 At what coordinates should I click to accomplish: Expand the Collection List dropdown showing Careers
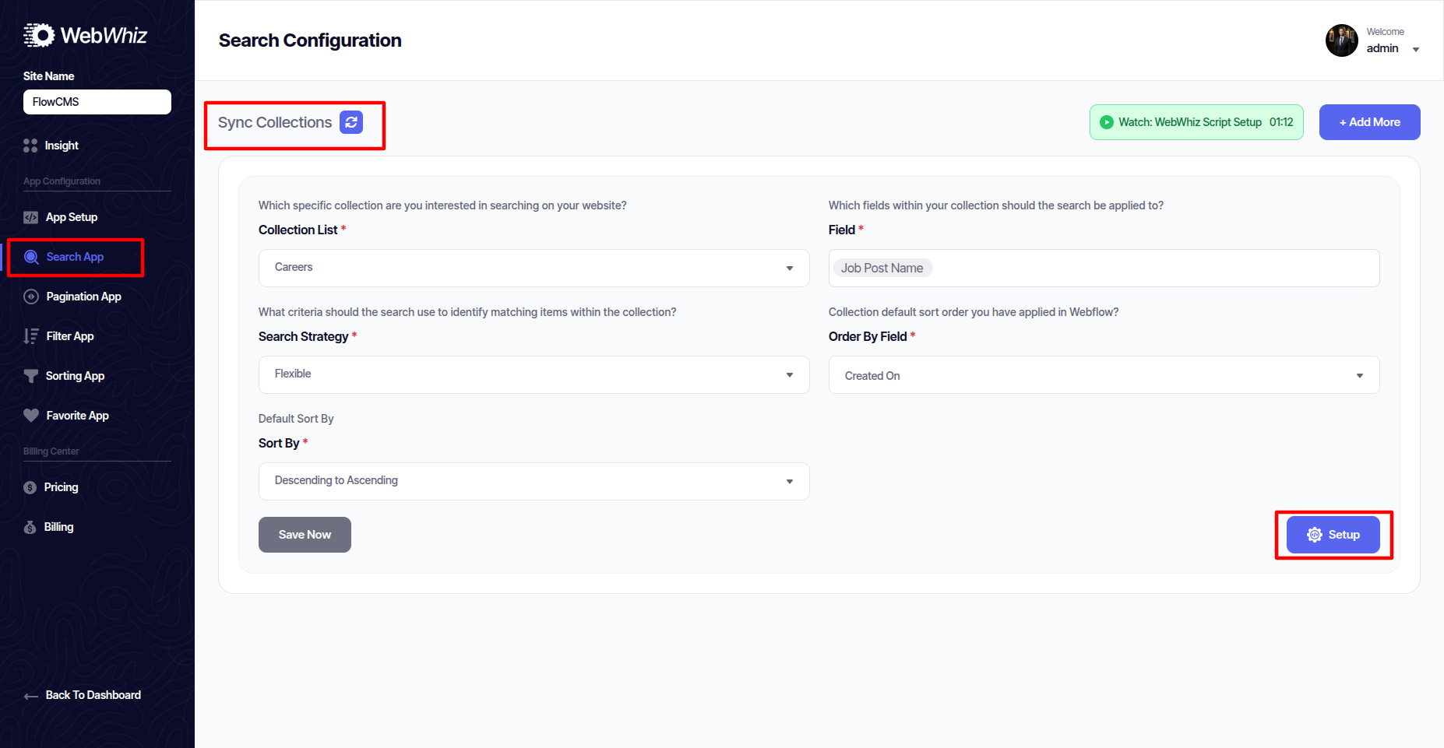coord(534,268)
